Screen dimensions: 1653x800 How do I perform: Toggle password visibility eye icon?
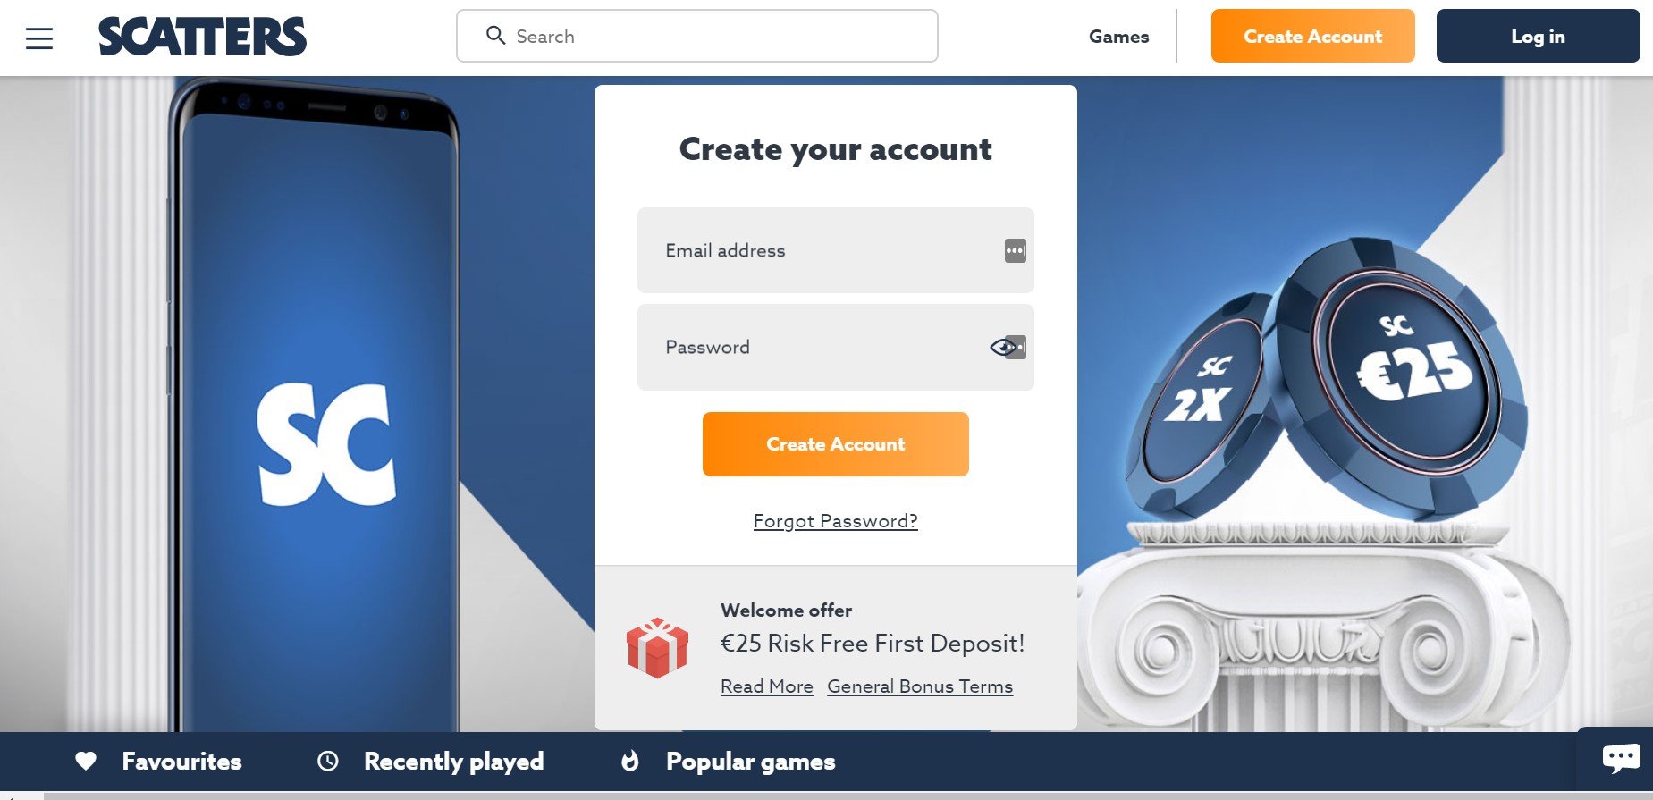1003,347
